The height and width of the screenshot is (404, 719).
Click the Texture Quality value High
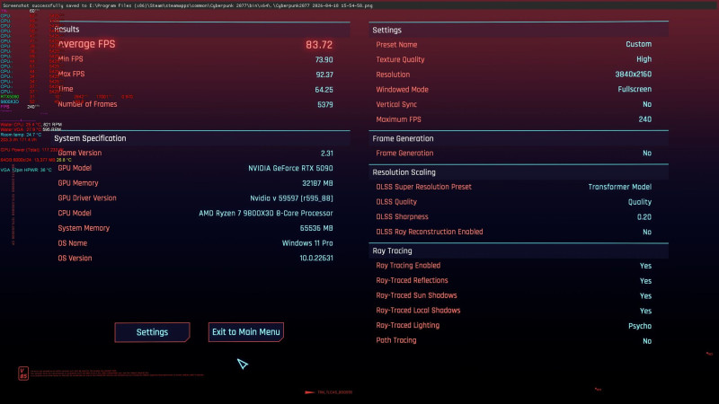pos(644,59)
